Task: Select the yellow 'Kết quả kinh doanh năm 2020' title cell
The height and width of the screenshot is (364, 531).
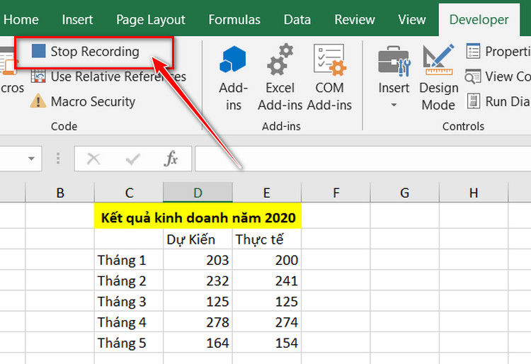Action: [198, 217]
